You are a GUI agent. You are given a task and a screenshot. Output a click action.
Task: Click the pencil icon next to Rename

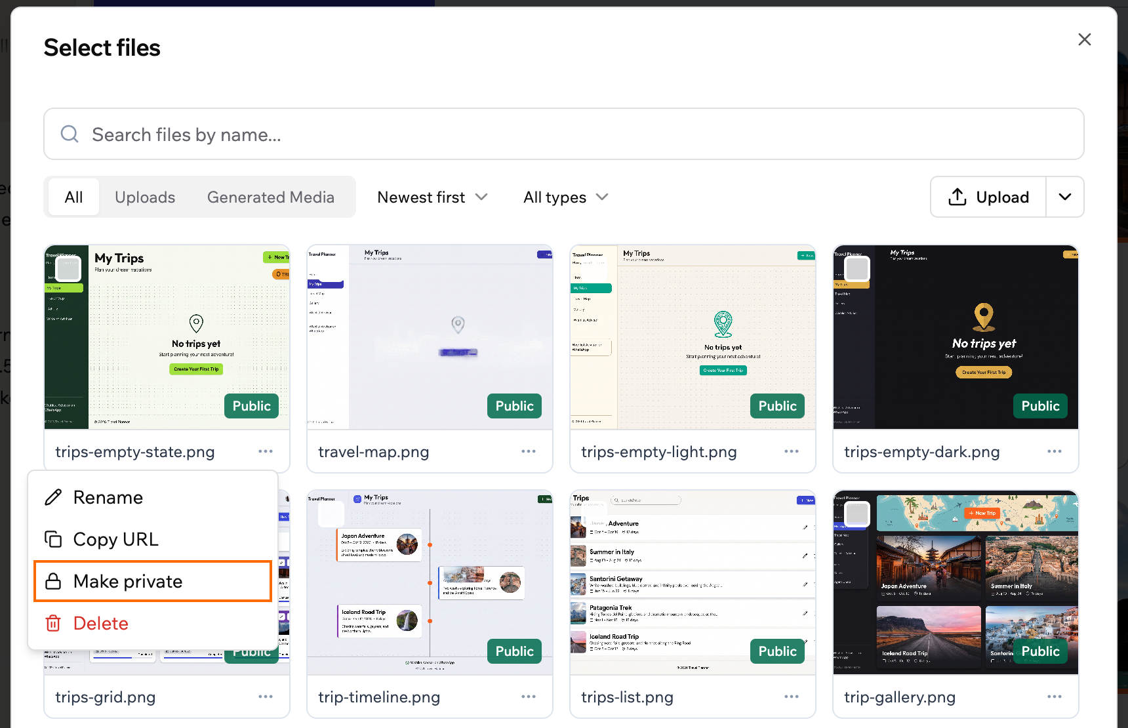[x=53, y=497]
